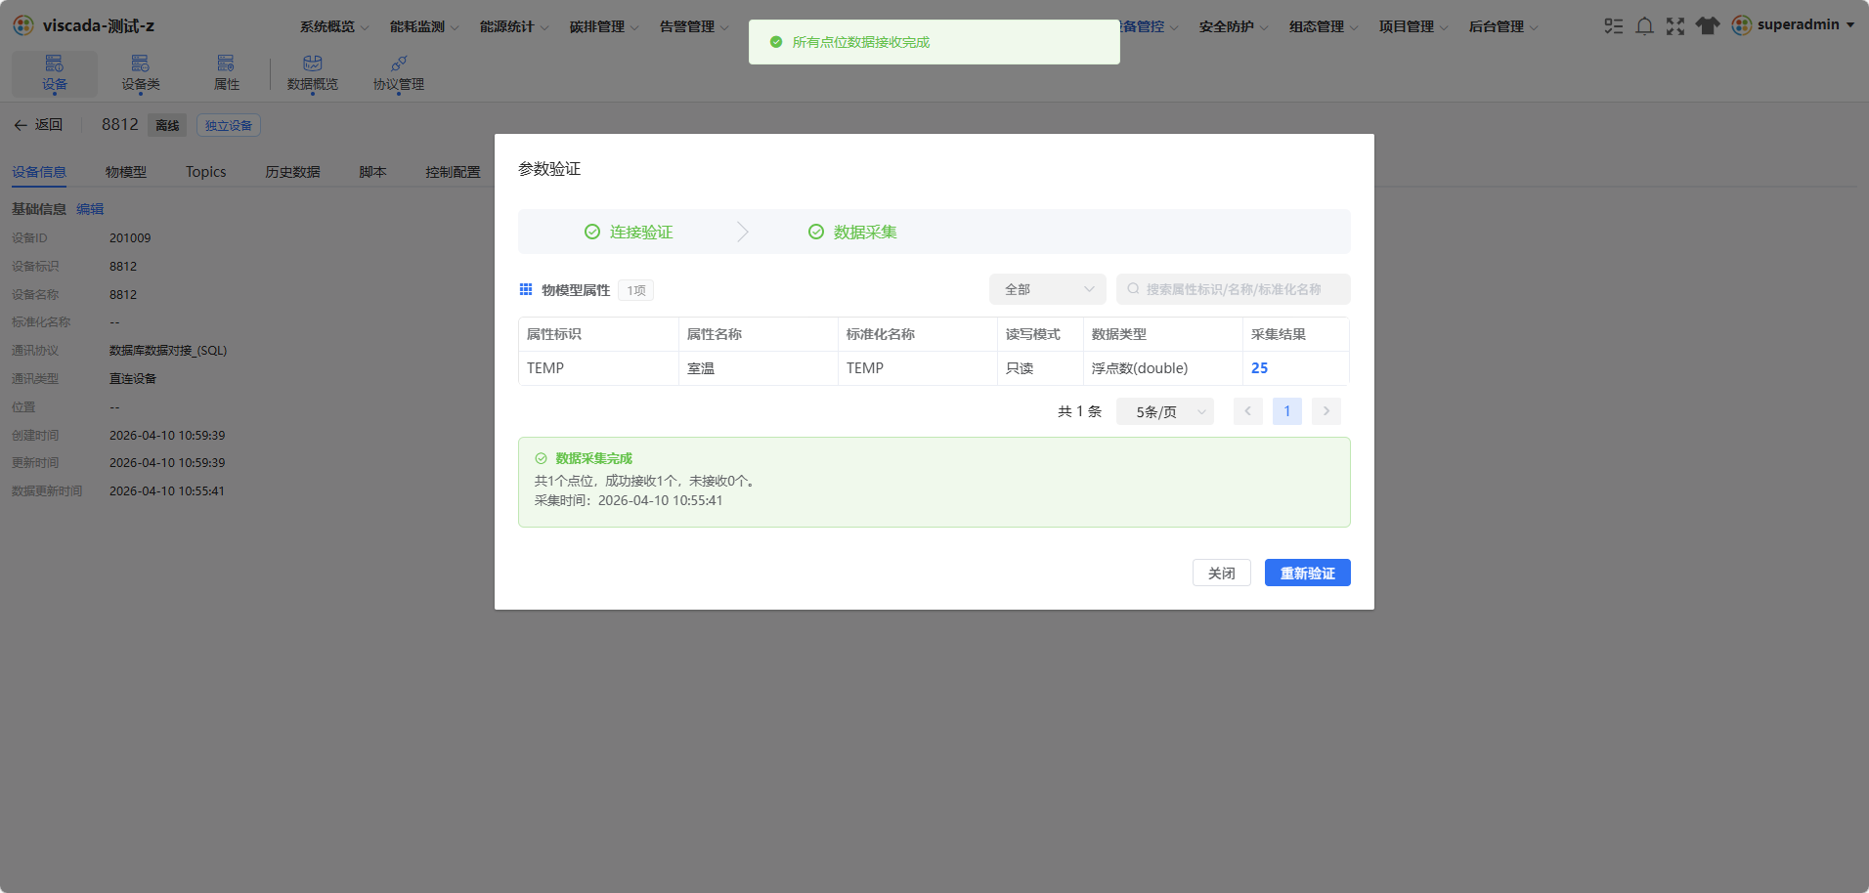Expand the 项目管理 menu
Image resolution: width=1869 pixels, height=893 pixels.
(x=1413, y=26)
